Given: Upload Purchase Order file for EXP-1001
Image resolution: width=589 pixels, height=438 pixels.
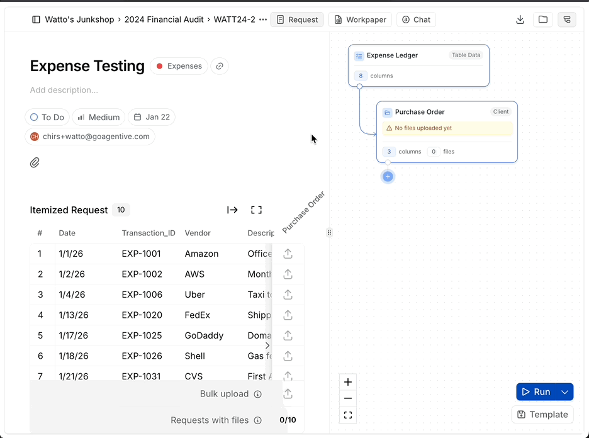Looking at the screenshot, I should click(288, 254).
